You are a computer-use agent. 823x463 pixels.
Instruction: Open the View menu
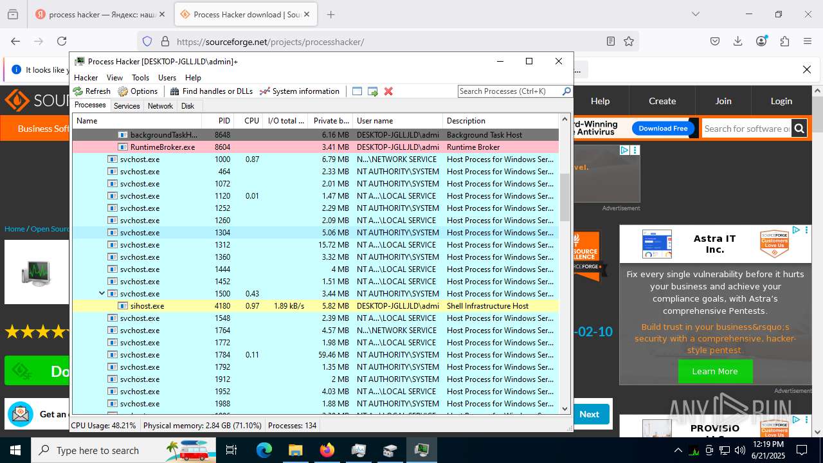point(114,77)
